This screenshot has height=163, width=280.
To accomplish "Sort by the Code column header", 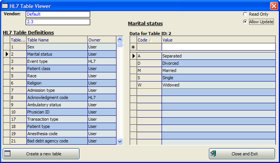I will point(149,40).
